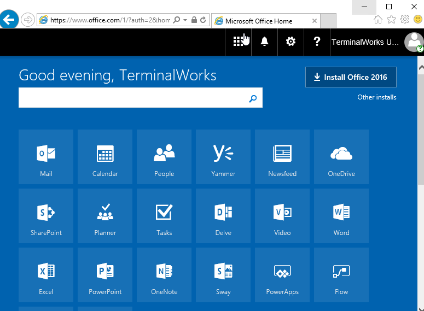
Task: Refresh the page with the reload icon
Action: click(x=203, y=20)
